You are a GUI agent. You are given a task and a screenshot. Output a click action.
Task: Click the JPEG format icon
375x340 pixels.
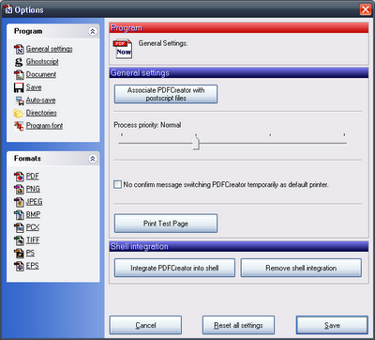[x=19, y=202]
